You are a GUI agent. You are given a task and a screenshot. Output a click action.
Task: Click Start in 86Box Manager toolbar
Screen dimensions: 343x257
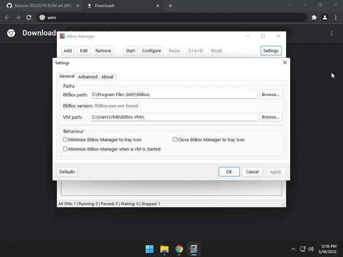tap(130, 51)
